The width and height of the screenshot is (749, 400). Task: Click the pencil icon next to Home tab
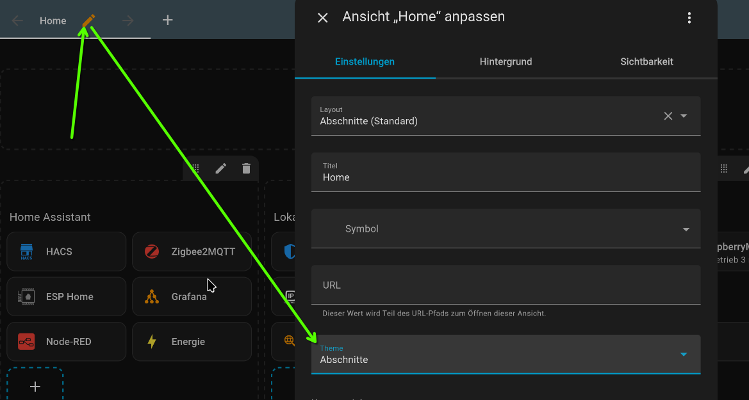pos(88,20)
